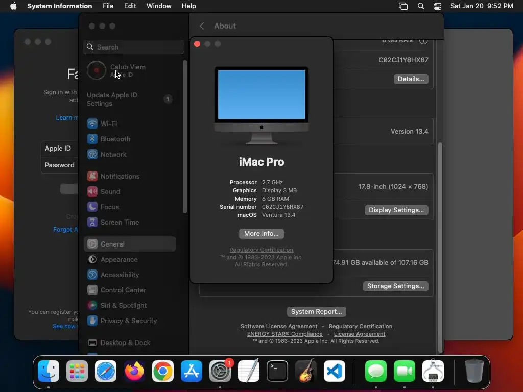Open Regulatory Certification link in iMac Pro window
The image size is (523, 392).
261,250
